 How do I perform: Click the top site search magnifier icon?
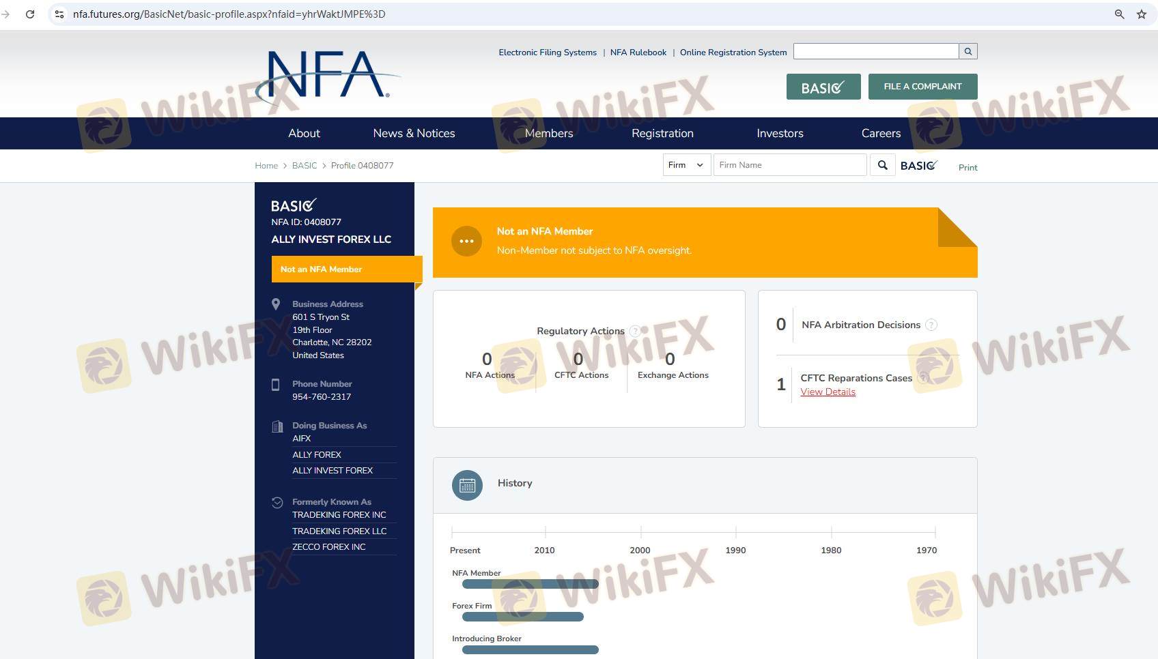[968, 51]
